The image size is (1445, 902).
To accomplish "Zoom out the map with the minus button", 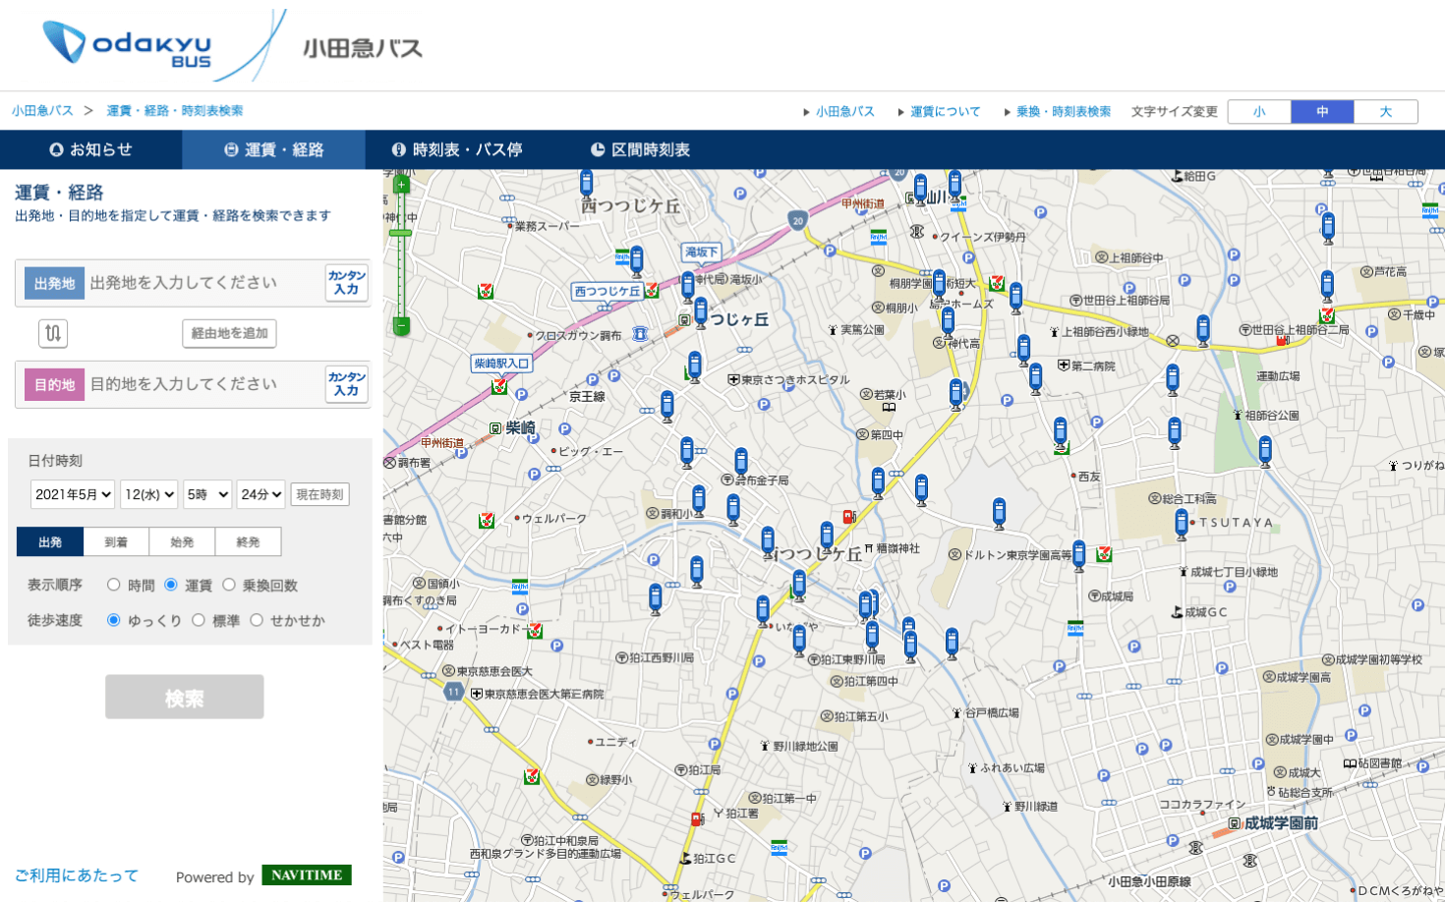I will coord(401,325).
